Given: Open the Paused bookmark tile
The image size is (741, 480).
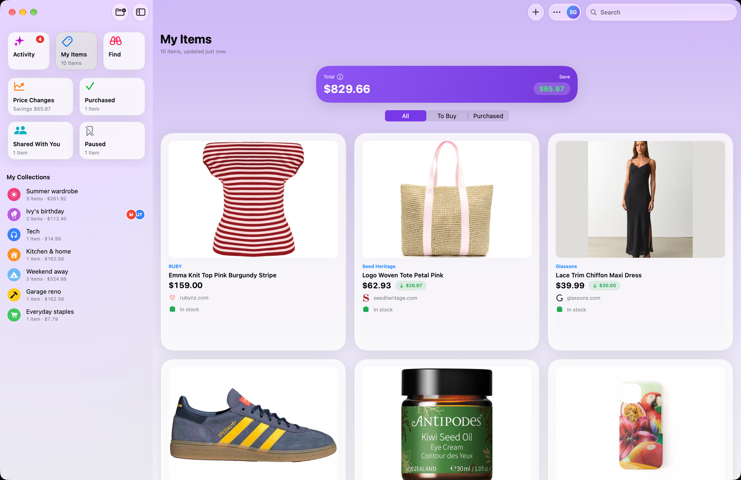Looking at the screenshot, I should coord(112,141).
